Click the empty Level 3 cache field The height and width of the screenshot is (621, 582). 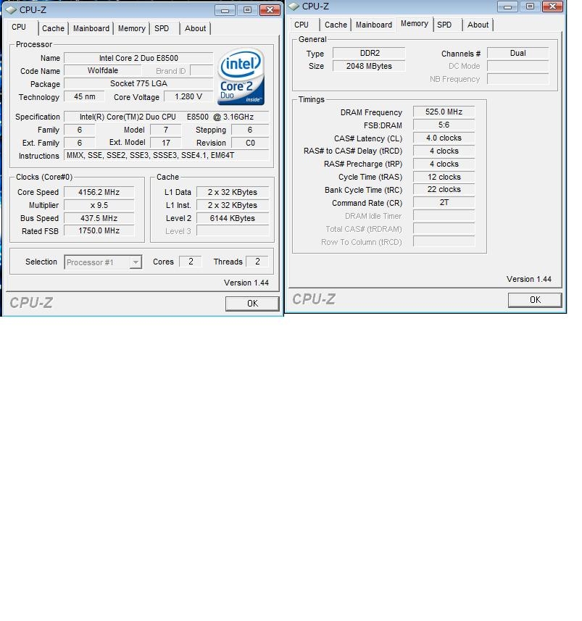233,231
